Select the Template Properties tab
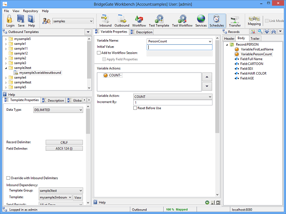This screenshot has height=214, width=286. pyautogui.click(x=22, y=100)
